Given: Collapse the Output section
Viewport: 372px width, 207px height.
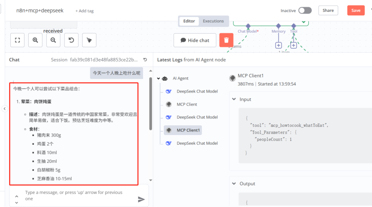Looking at the screenshot, I should click(234, 184).
